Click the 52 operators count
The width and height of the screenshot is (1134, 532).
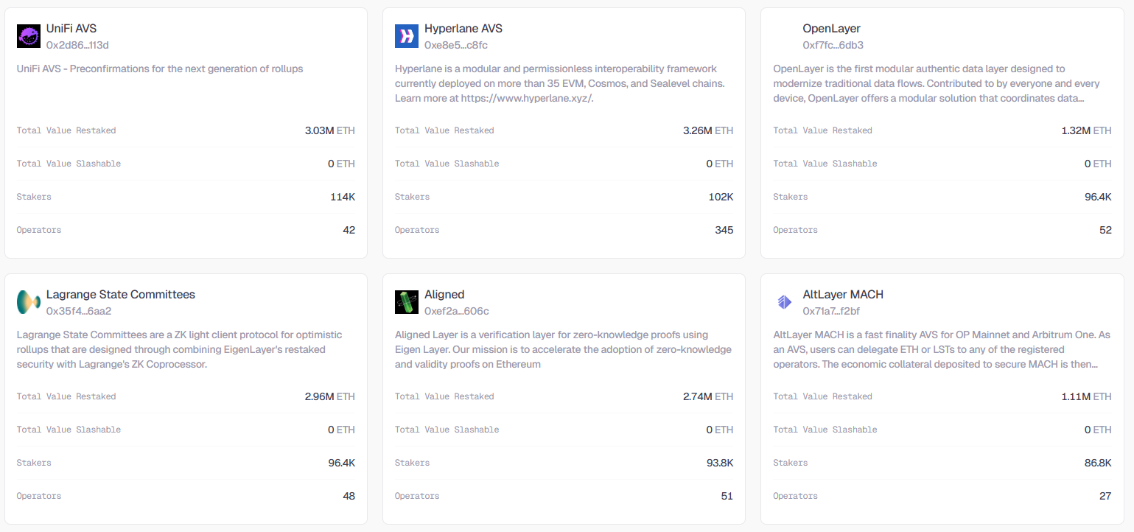coord(1105,230)
